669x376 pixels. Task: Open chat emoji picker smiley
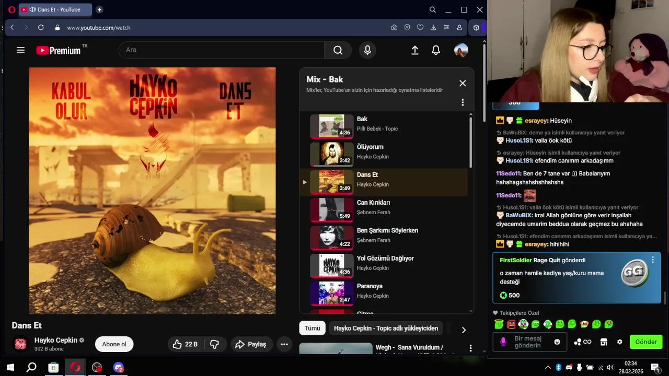point(557,342)
